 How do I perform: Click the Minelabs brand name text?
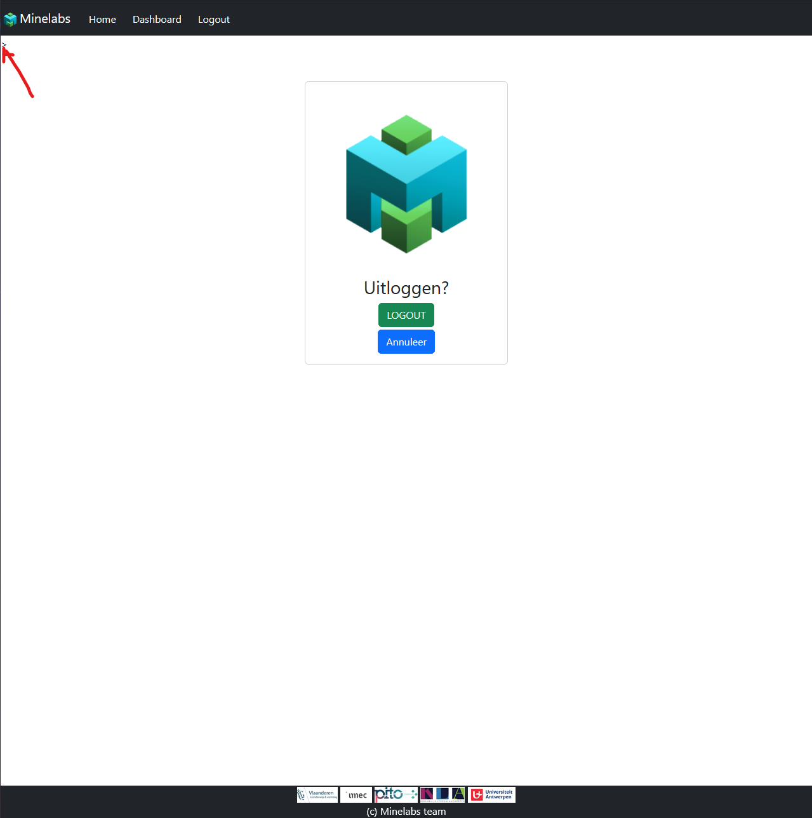tap(45, 18)
